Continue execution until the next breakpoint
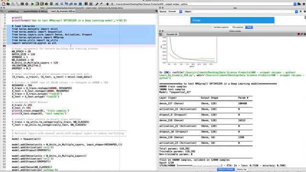The image size is (306, 172). (76, 4)
